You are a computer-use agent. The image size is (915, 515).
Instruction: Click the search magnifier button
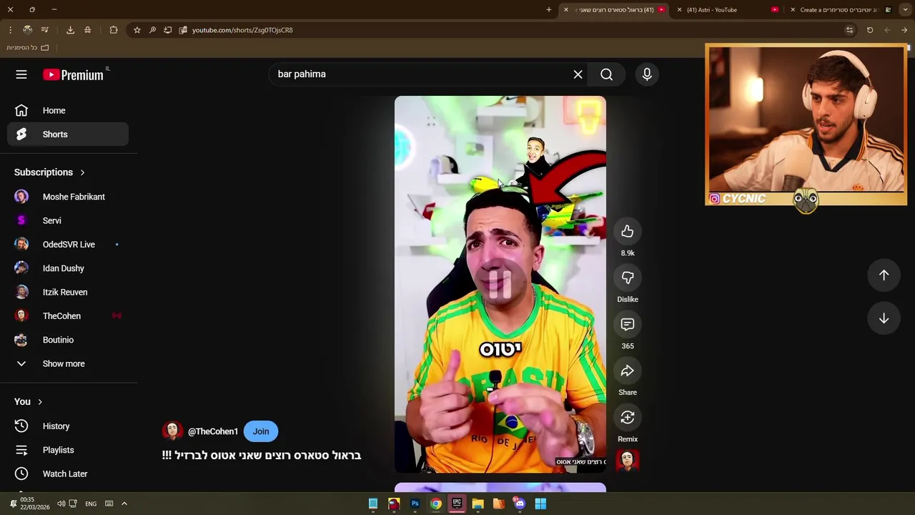pyautogui.click(x=606, y=74)
